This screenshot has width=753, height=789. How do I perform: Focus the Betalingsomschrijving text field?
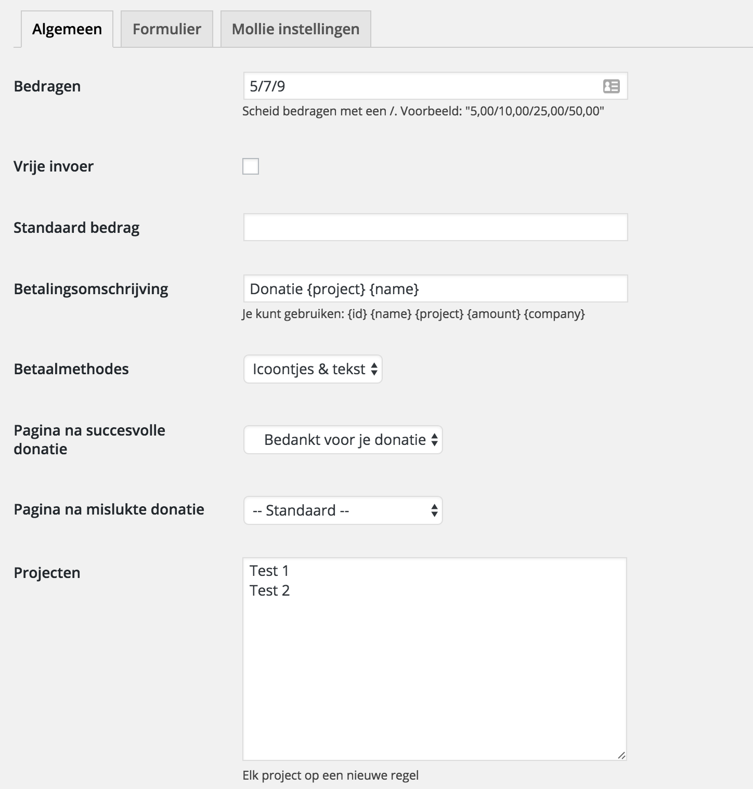pos(435,289)
